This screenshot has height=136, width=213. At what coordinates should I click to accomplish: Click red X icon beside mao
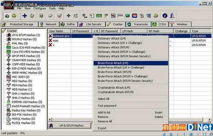[51, 40]
